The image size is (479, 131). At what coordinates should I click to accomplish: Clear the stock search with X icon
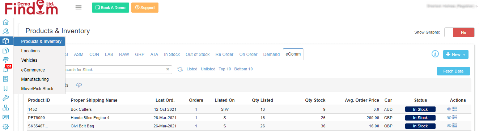click(168, 70)
